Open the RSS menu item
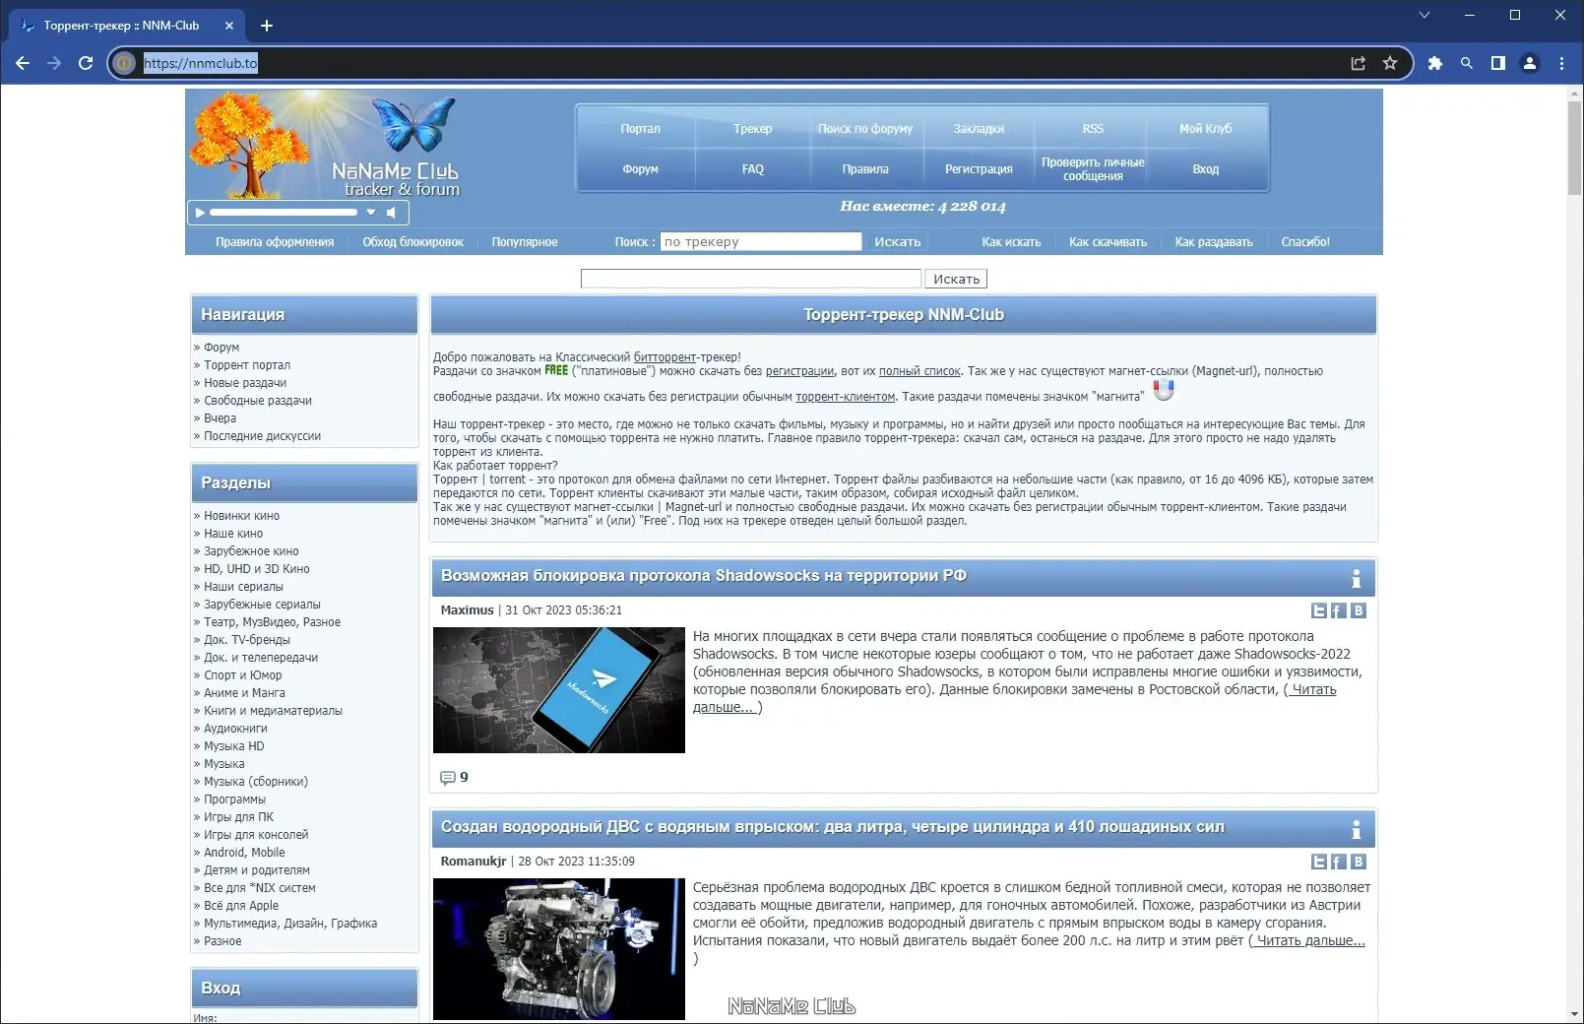The height and width of the screenshot is (1024, 1584). tap(1093, 129)
